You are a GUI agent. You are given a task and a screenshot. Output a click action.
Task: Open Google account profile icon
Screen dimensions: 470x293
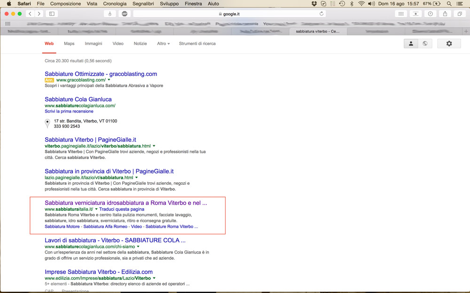point(411,44)
